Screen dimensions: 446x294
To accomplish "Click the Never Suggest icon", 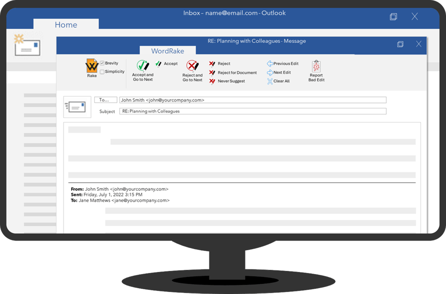I will click(212, 81).
